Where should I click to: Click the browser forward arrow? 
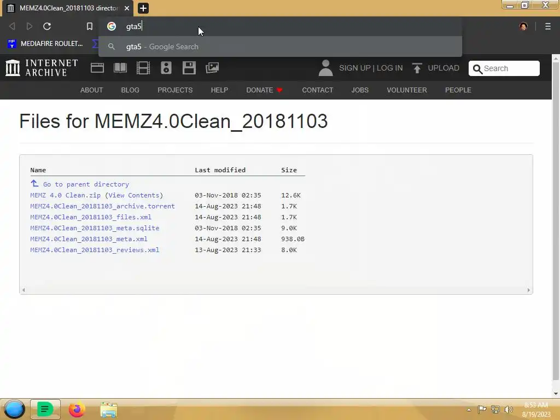tap(30, 26)
